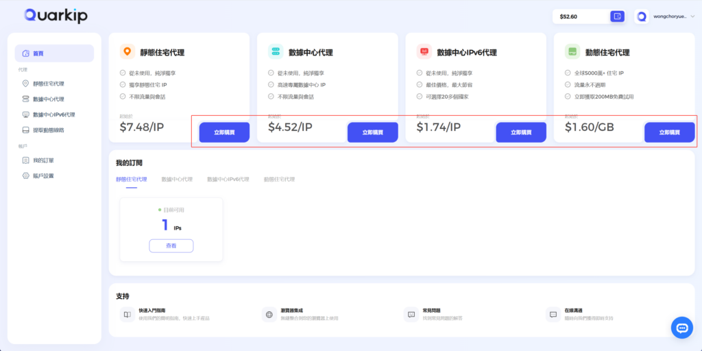
Task: Click the $4.52/IP price text
Action: (x=290, y=127)
